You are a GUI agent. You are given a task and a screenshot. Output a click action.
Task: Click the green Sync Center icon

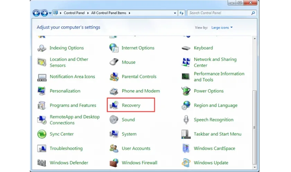click(x=42, y=134)
